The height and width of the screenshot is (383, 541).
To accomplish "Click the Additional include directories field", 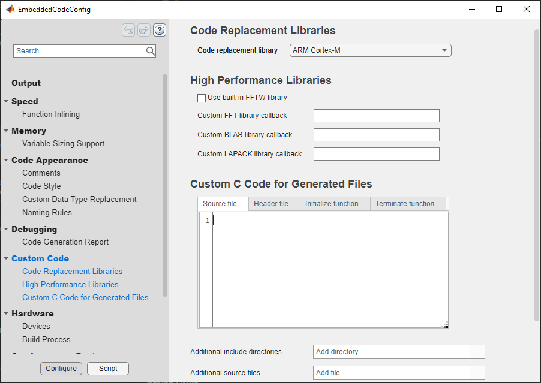I will click(x=398, y=352).
